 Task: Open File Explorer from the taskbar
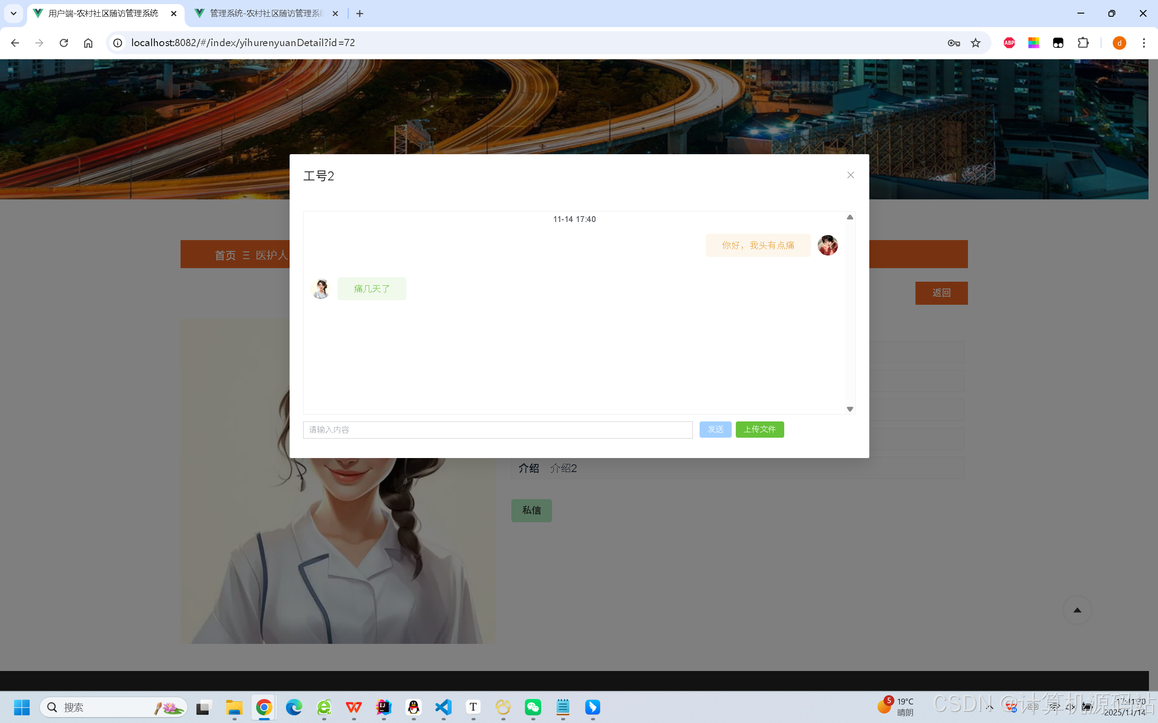tap(234, 707)
